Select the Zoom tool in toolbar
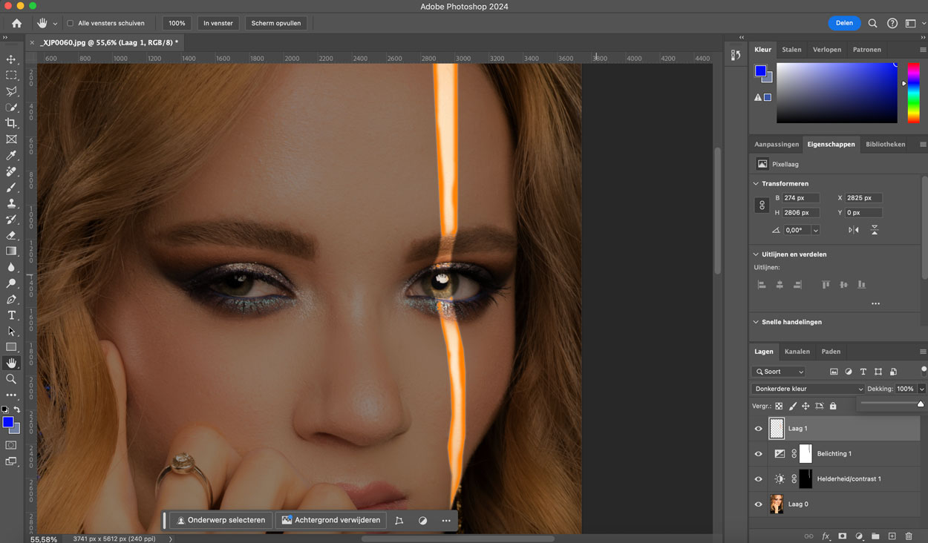The image size is (928, 543). tap(11, 379)
